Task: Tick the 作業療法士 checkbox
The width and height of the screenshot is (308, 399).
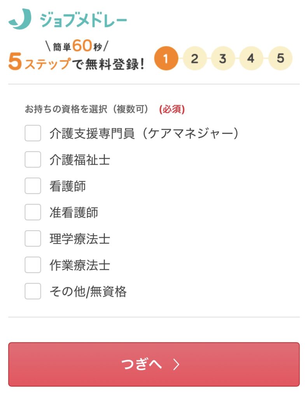Action: click(33, 265)
